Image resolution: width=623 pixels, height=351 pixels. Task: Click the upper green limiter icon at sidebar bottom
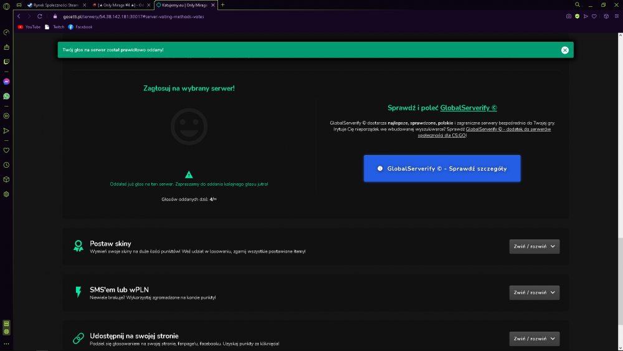[6, 324]
